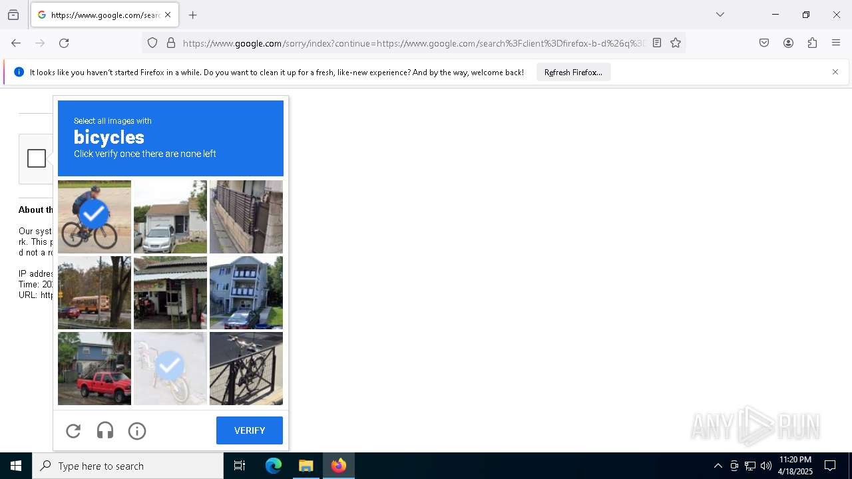This screenshot has width=852, height=479.
Task: Click the address bar URL field
Action: pos(413,43)
